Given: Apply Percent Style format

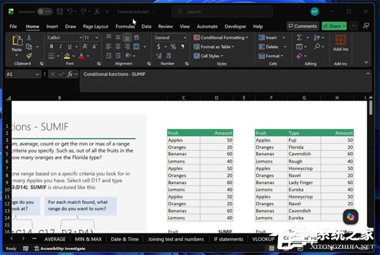Looking at the screenshot, I should pyautogui.click(x=173, y=46).
